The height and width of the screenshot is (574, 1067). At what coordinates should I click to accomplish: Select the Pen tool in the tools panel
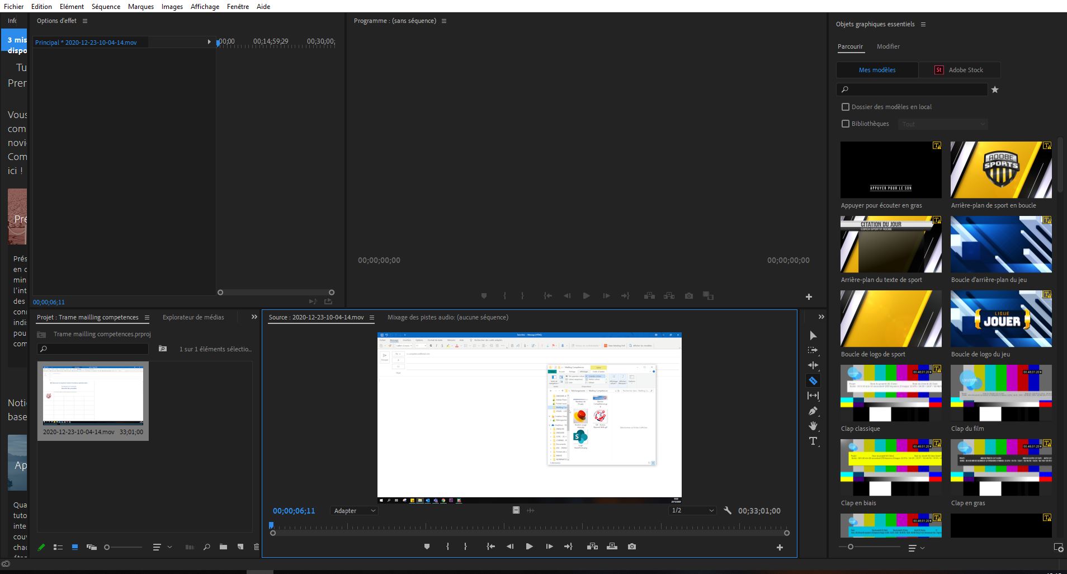pos(813,411)
